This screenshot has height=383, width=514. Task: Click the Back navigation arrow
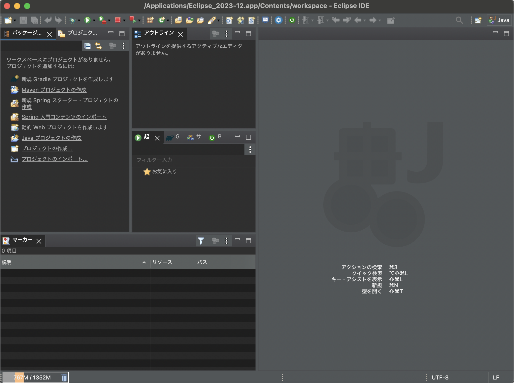[x=358, y=20]
